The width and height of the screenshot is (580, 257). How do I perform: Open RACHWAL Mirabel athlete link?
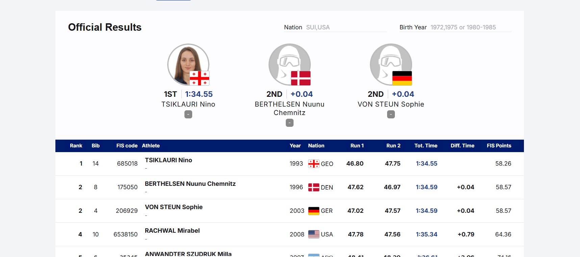pos(172,231)
